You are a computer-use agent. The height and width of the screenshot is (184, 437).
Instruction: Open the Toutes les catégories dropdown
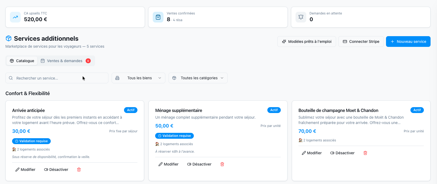pos(198,78)
